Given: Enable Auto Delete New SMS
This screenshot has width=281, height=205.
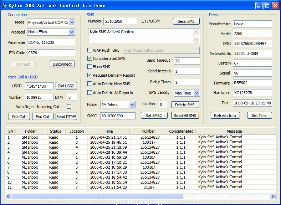Looking at the screenshot, I should 90,84.
